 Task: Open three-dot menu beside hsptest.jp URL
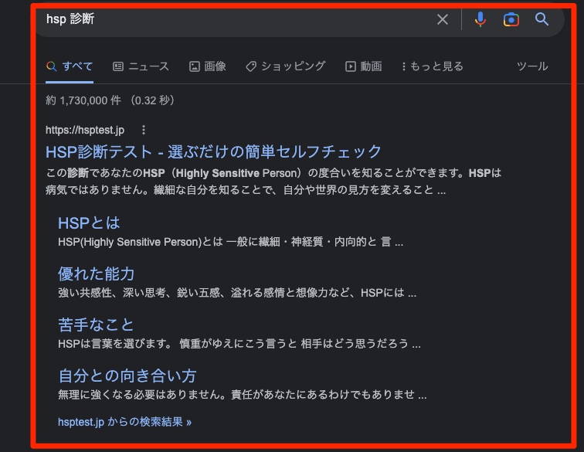pos(144,130)
